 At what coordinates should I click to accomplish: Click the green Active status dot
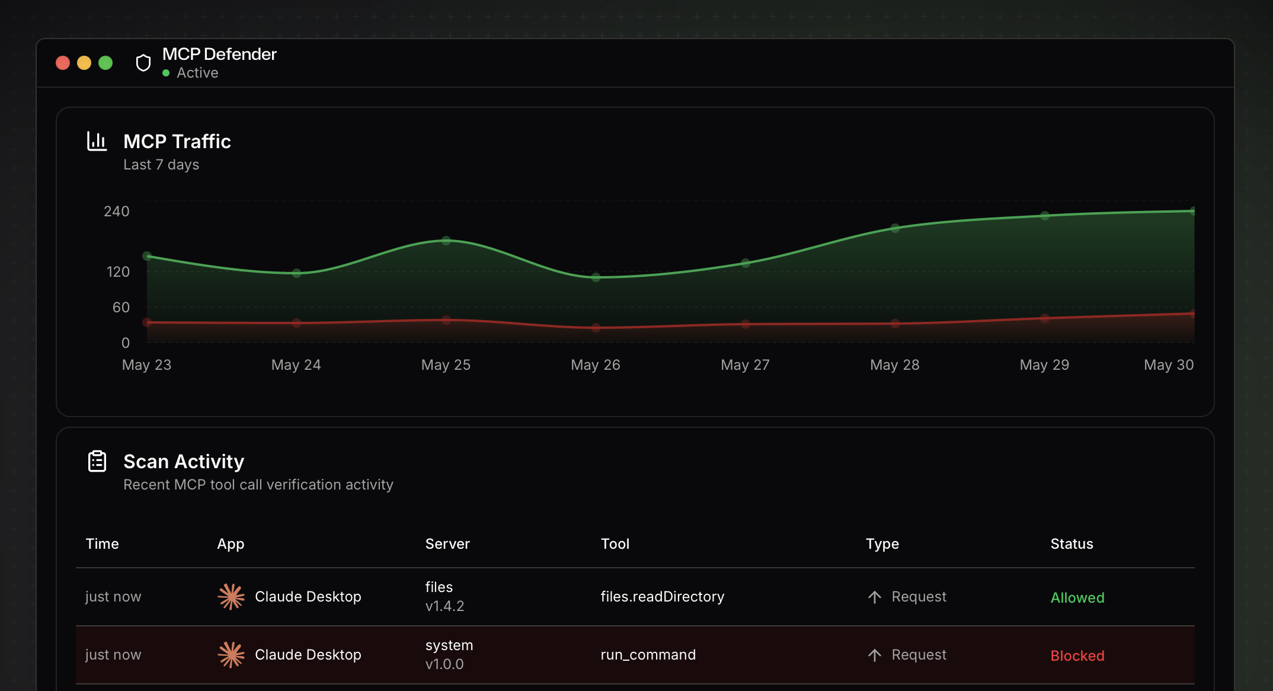point(166,73)
